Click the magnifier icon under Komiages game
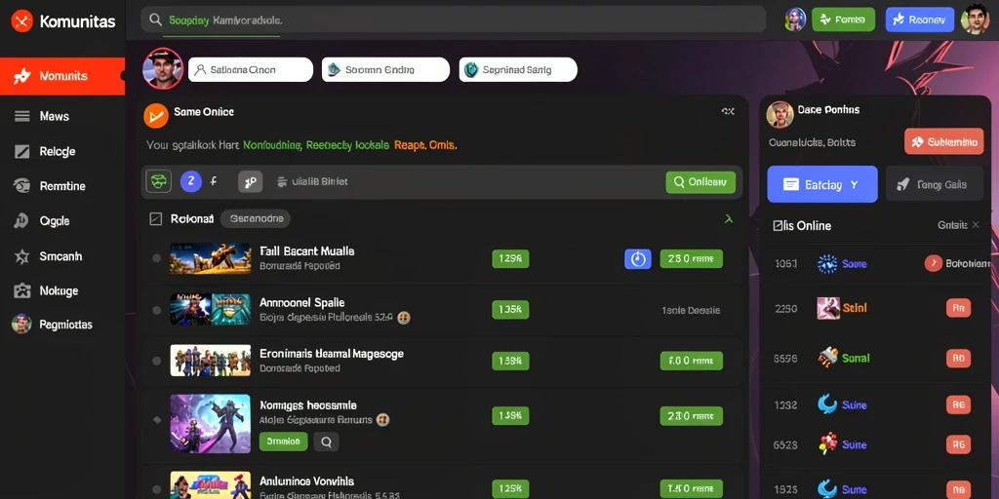This screenshot has height=499, width=999. point(326,441)
